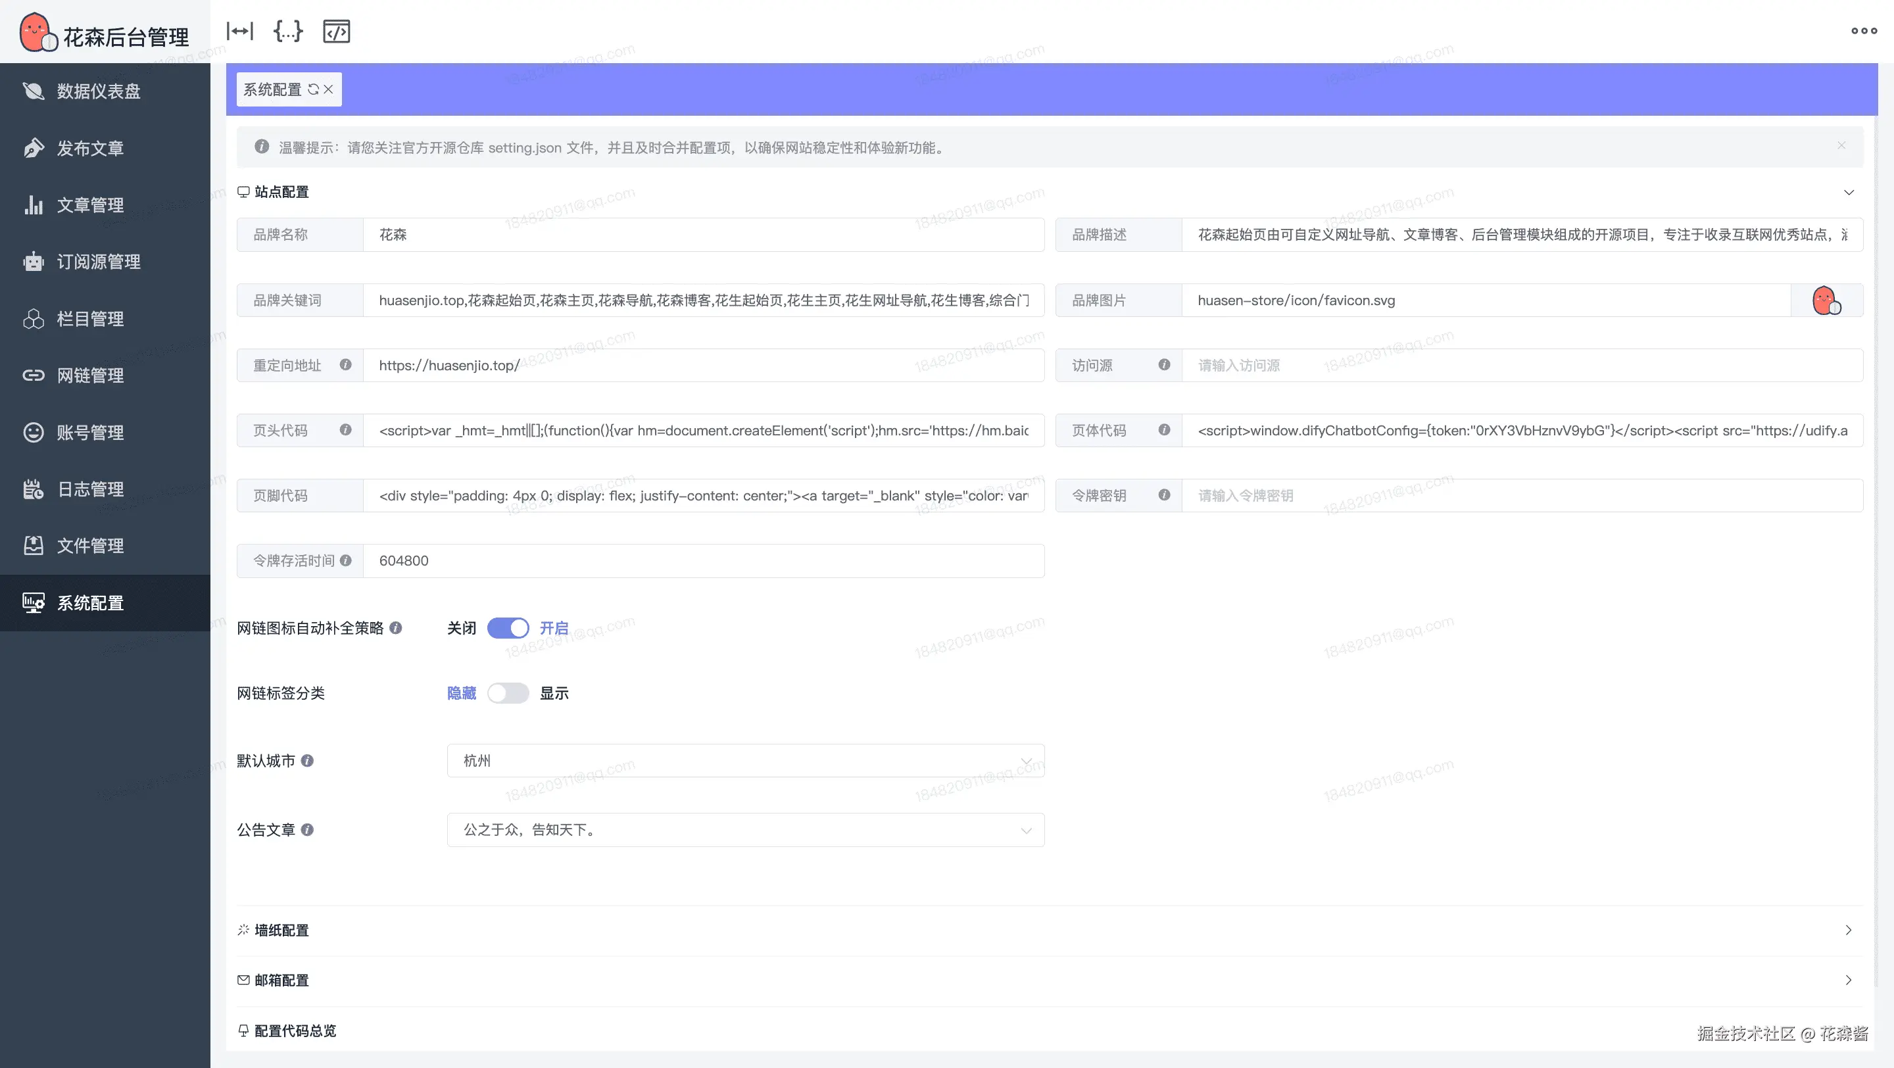The width and height of the screenshot is (1894, 1068).
Task: Open the 公告文章 selection dropdown
Action: pos(745,830)
